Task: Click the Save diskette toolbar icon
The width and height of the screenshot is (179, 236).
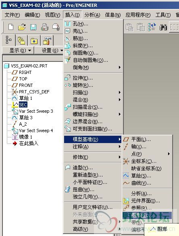Action: pyautogui.click(x=33, y=27)
